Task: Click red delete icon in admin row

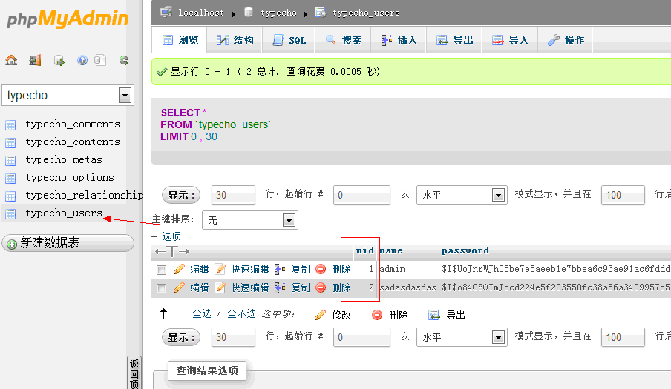Action: (321, 269)
